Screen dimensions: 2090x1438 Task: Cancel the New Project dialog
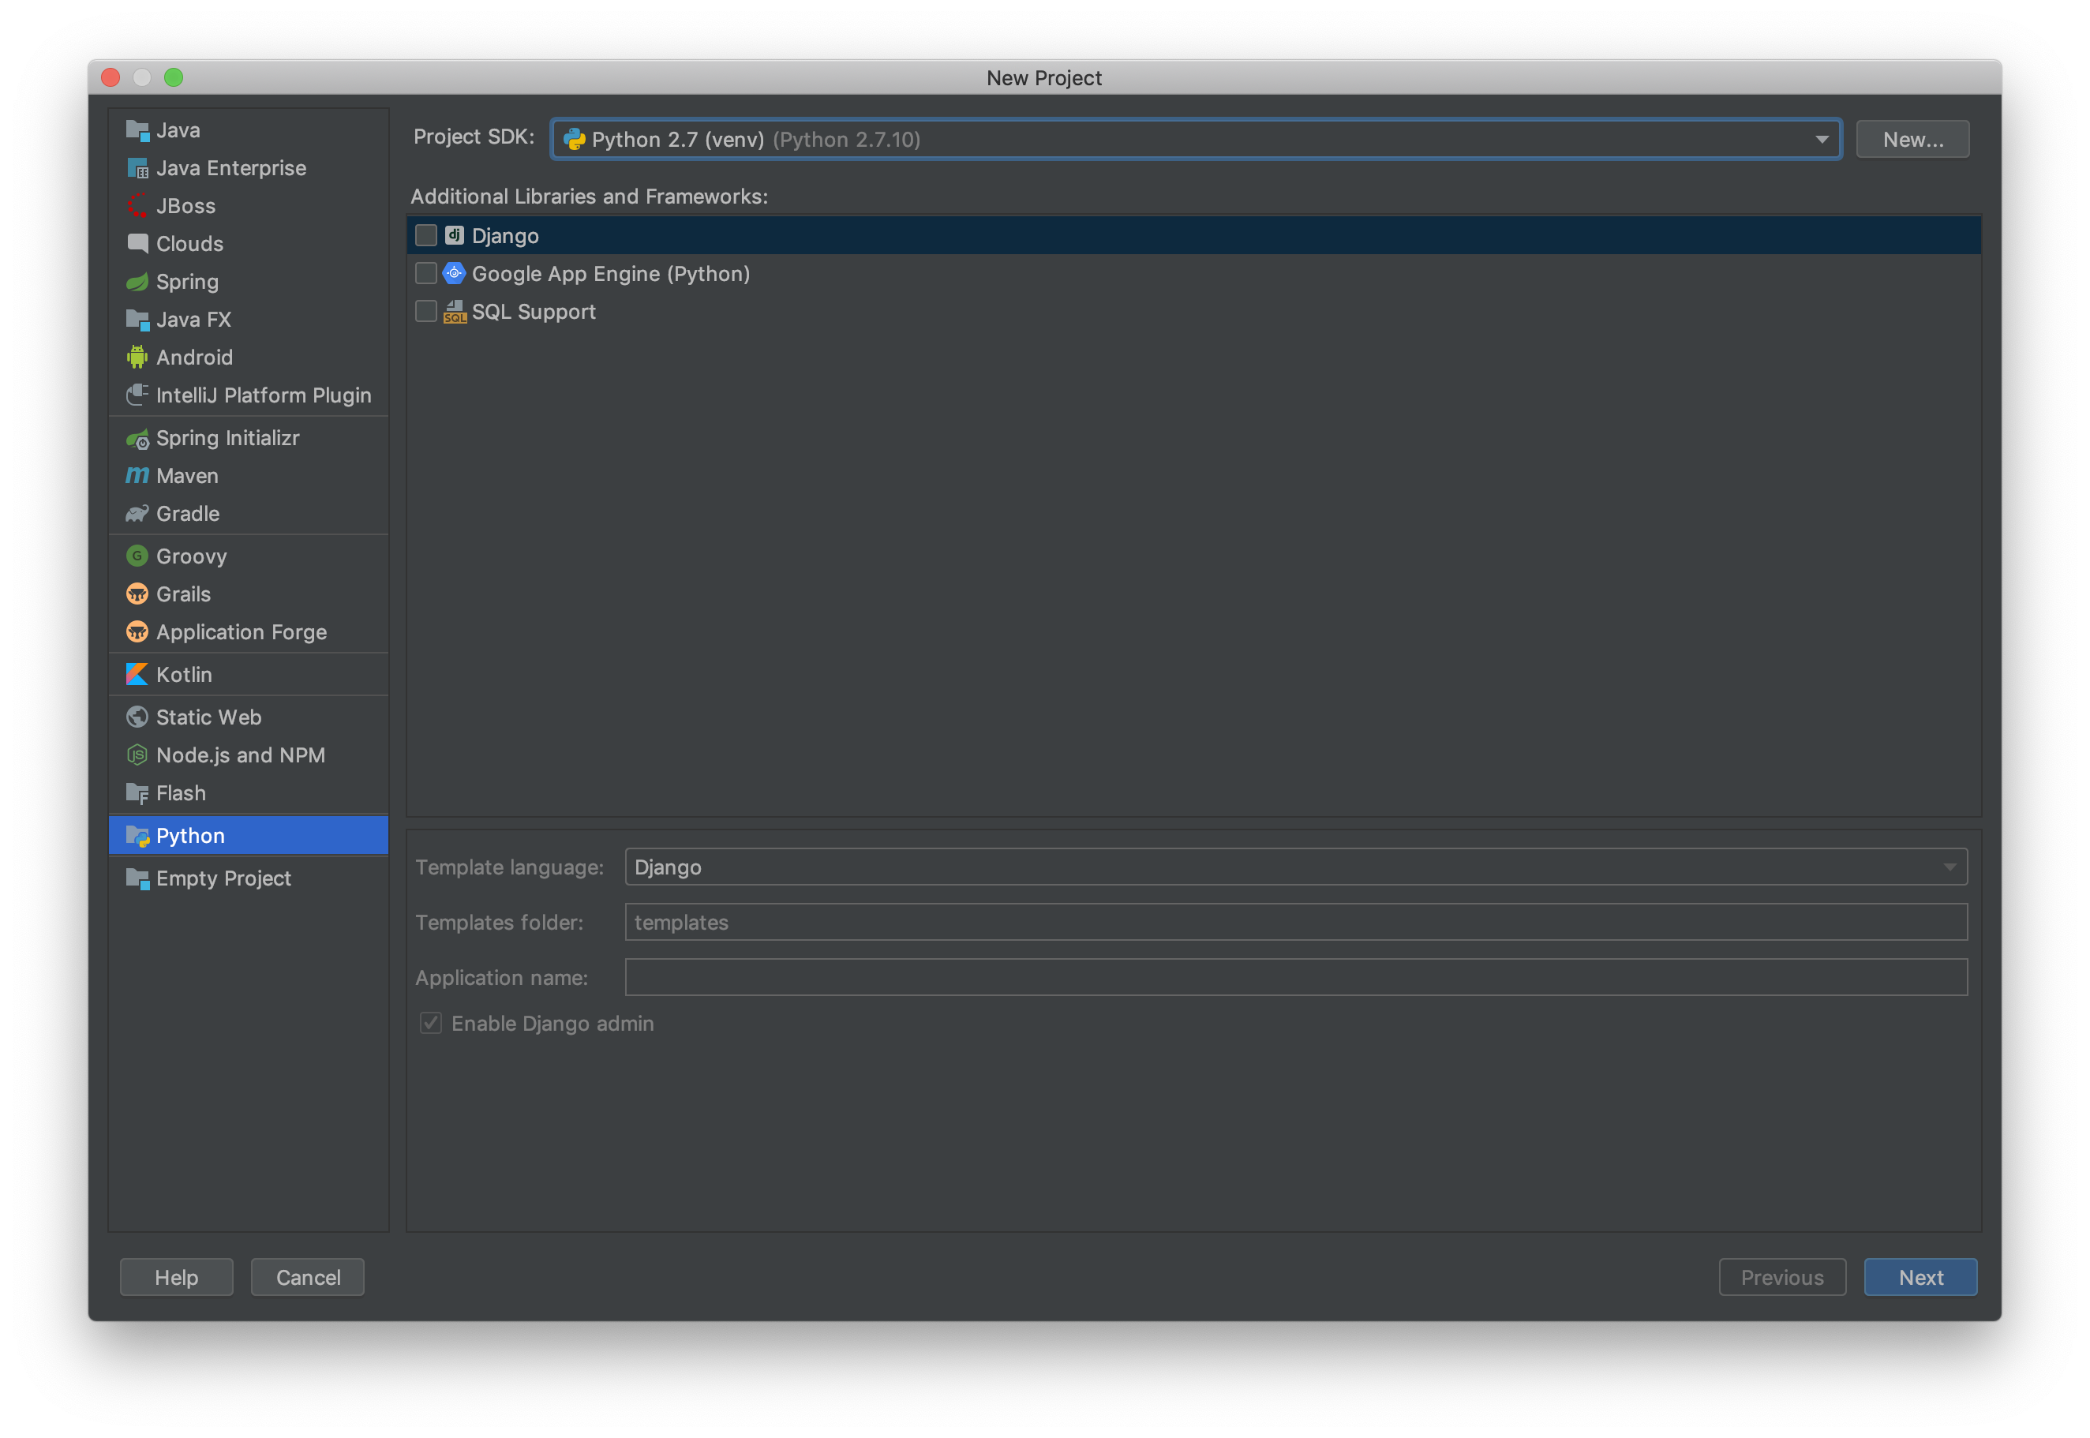[308, 1278]
